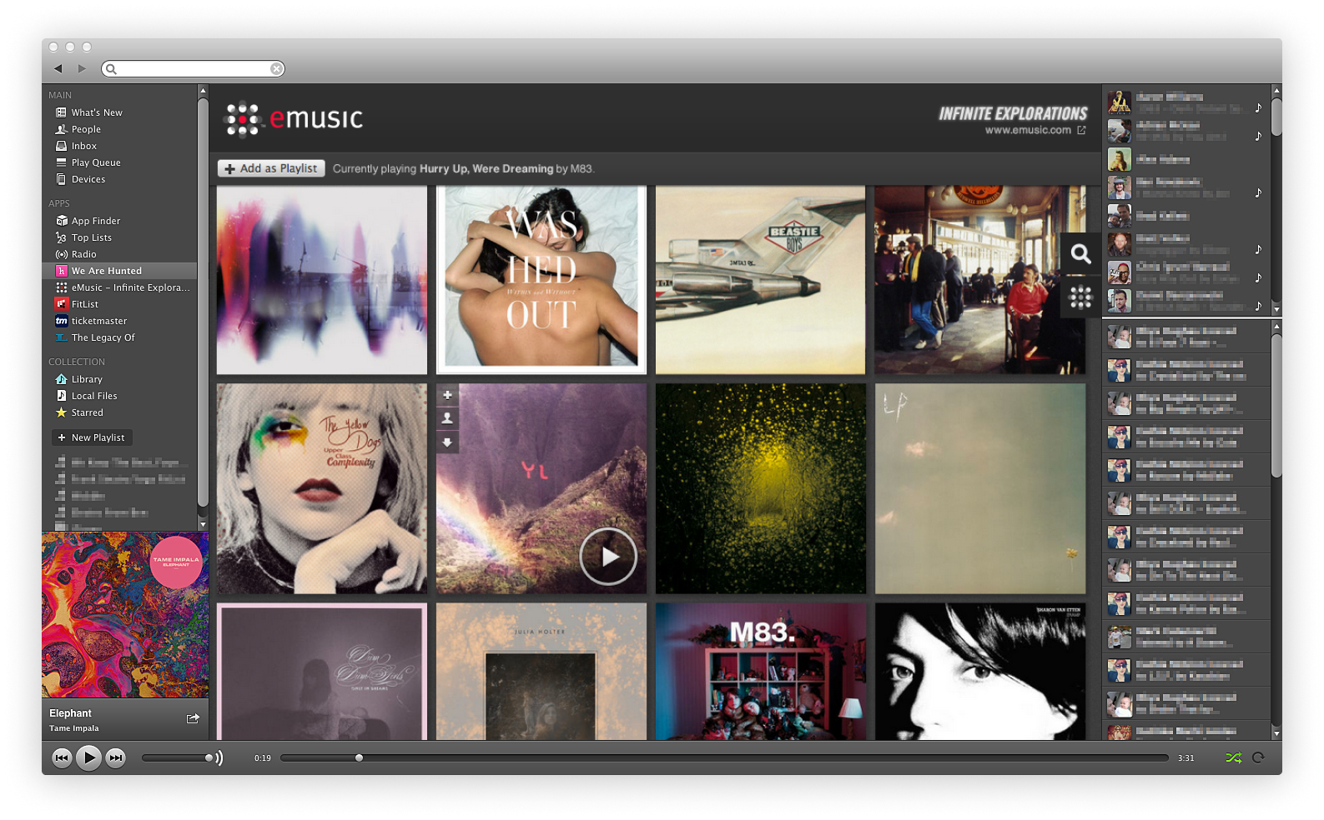Click the plus icon on the YL album
The width and height of the screenshot is (1324, 820).
(x=447, y=395)
